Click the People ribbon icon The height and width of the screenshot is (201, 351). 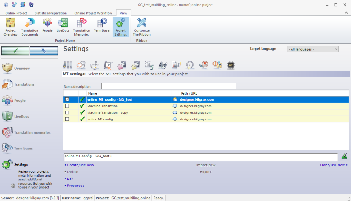47,25
